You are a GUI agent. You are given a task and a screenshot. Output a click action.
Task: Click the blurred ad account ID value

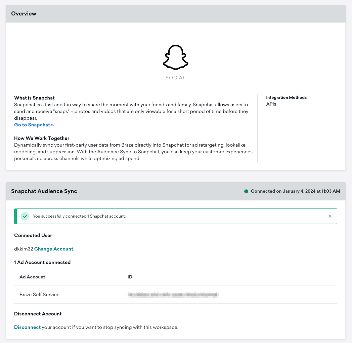click(x=173, y=294)
